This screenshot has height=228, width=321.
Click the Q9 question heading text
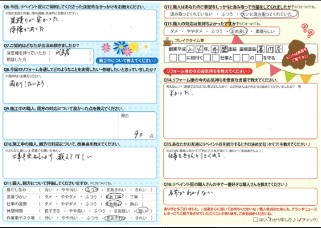(x=63, y=108)
